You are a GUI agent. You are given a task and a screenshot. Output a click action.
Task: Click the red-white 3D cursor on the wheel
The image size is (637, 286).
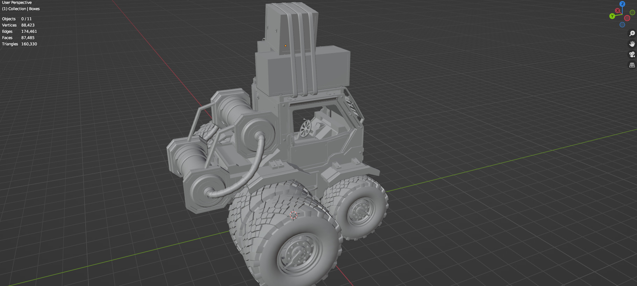294,215
